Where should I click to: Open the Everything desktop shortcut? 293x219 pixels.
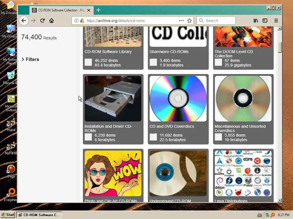[x=11, y=195]
